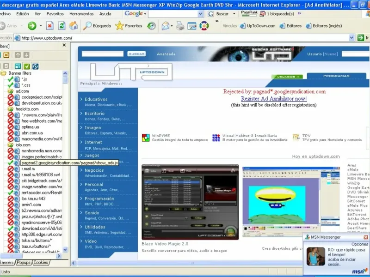Image resolution: width=370 pixels, height=277 pixels.
Task: Click the blue grid icon in filters toolbar
Action: 18,66
